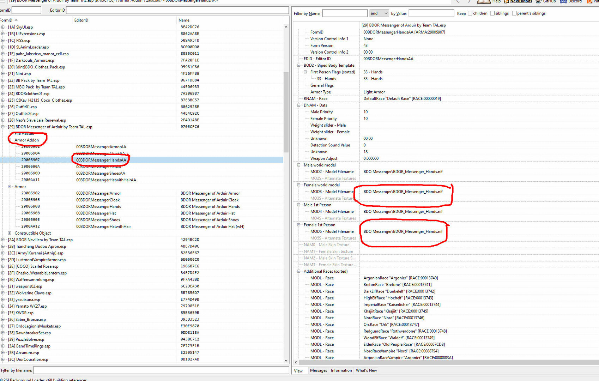Image resolution: width=599 pixels, height=381 pixels.
Task: Navigate forward with the right arrow
Action: [469, 1]
